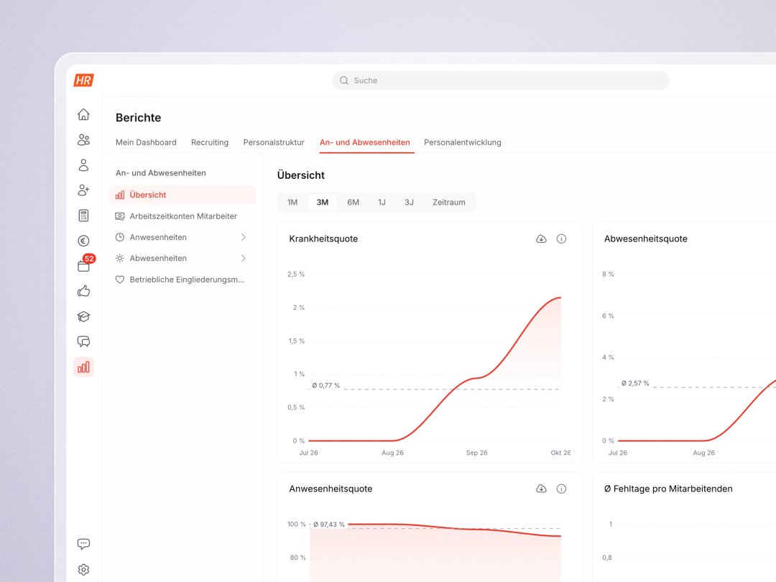Switch to the Mein Dashboard tab
The height and width of the screenshot is (582, 776).
click(146, 142)
